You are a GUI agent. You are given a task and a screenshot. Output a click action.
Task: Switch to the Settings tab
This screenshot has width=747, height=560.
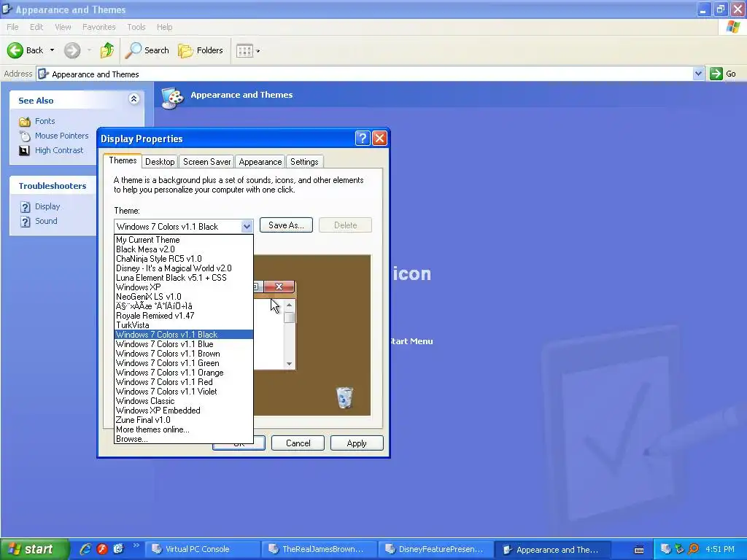(x=304, y=162)
